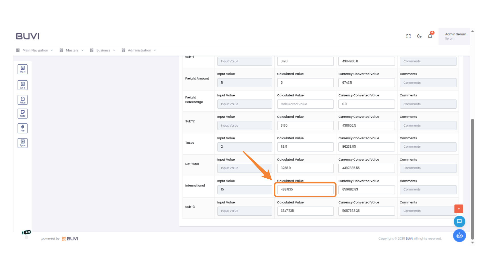Click the notifications bell icon
The width and height of the screenshot is (488, 274).
(x=430, y=36)
